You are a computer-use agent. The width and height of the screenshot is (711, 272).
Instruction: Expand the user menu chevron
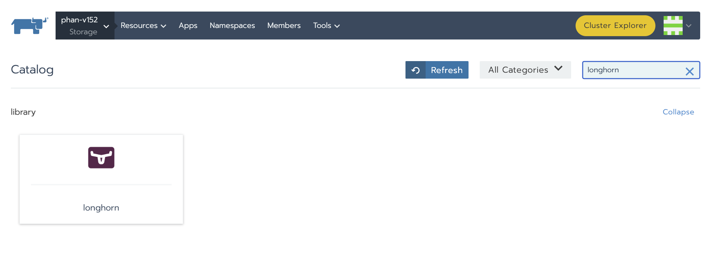coord(689,26)
